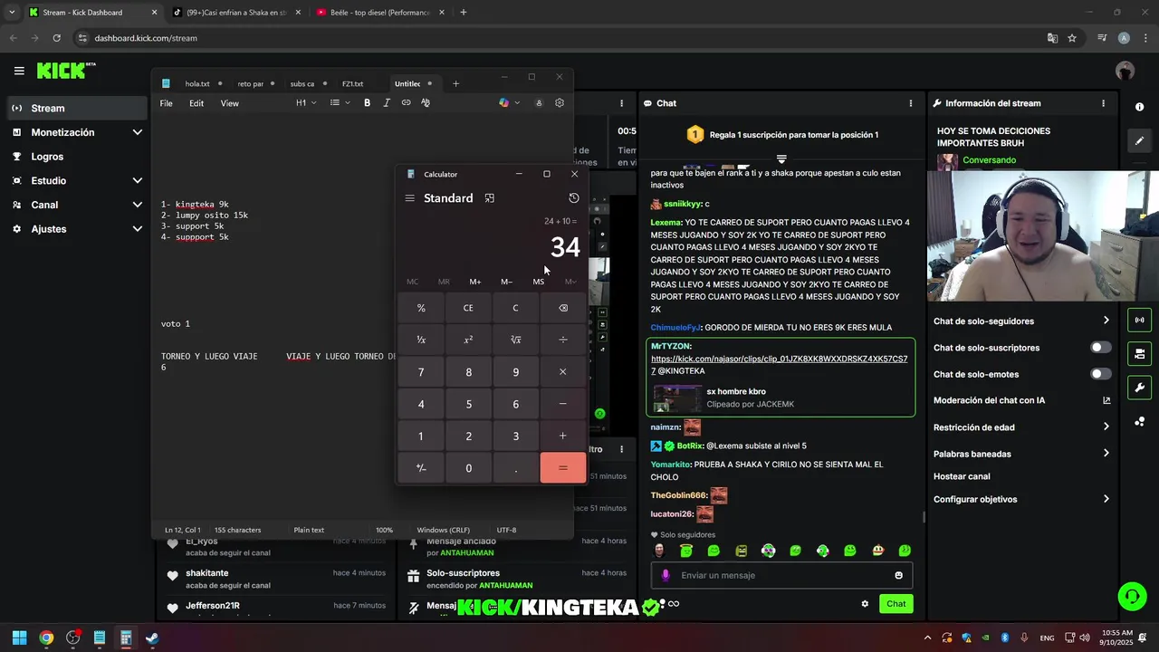Open Windows Start menu

(19, 638)
